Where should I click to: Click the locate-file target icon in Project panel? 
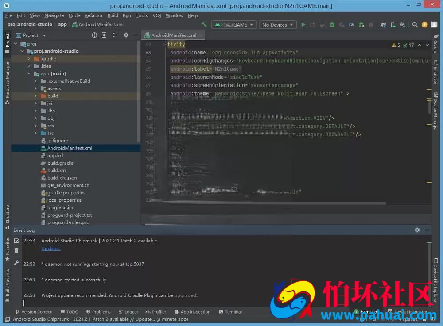[94, 35]
